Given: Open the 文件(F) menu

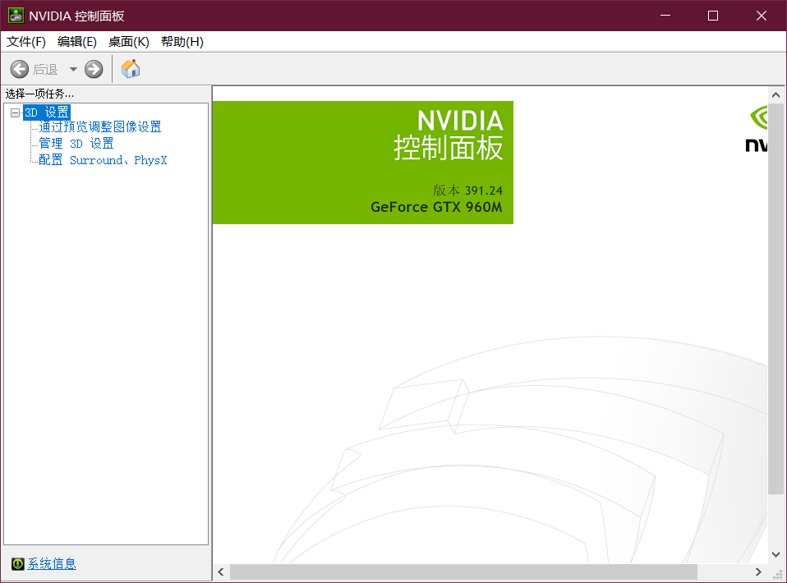Looking at the screenshot, I should point(26,42).
